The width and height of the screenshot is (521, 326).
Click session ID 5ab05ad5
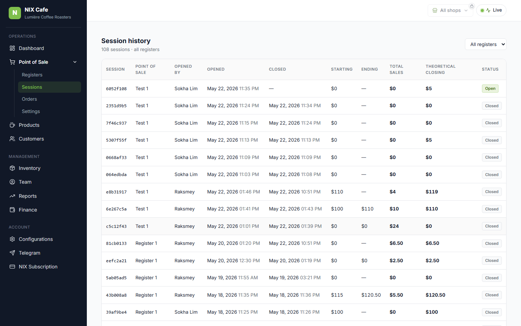pos(116,278)
